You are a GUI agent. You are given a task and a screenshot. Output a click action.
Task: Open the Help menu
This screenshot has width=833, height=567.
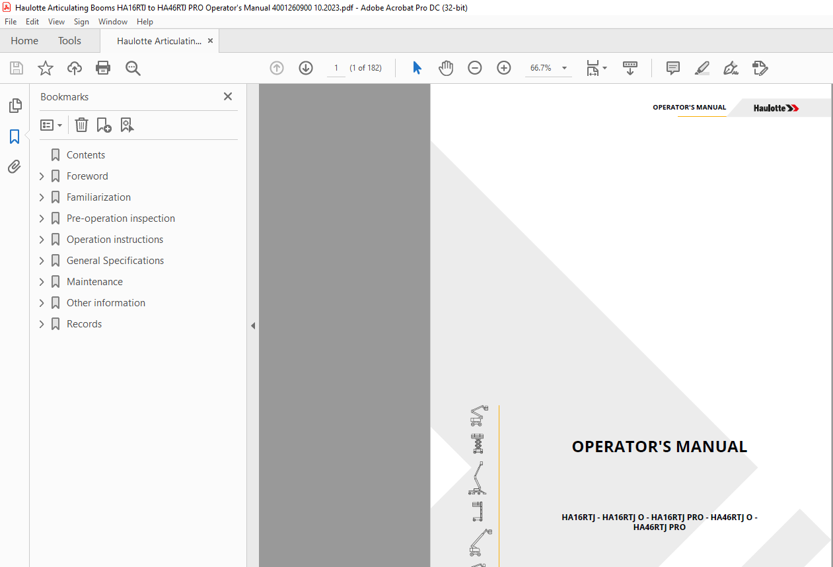pos(145,22)
